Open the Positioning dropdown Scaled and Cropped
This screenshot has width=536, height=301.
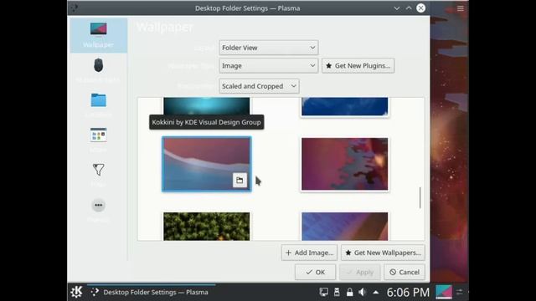point(259,86)
